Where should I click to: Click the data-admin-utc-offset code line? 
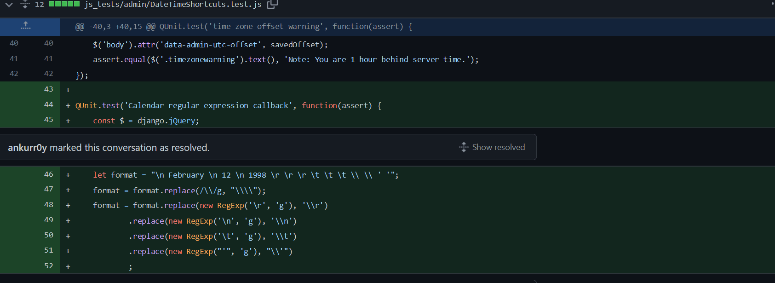(x=210, y=45)
